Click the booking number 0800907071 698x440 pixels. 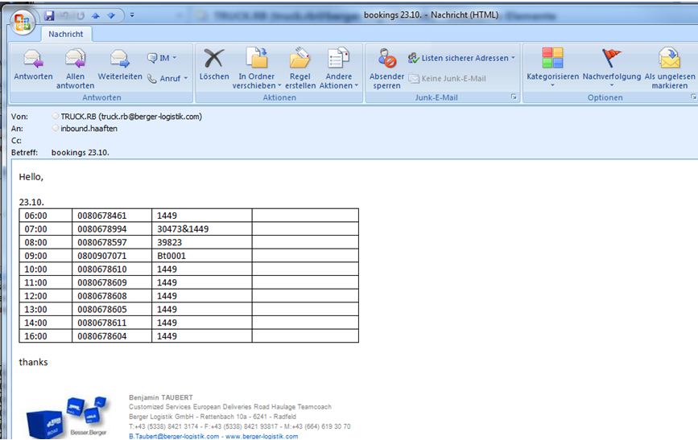(102, 256)
